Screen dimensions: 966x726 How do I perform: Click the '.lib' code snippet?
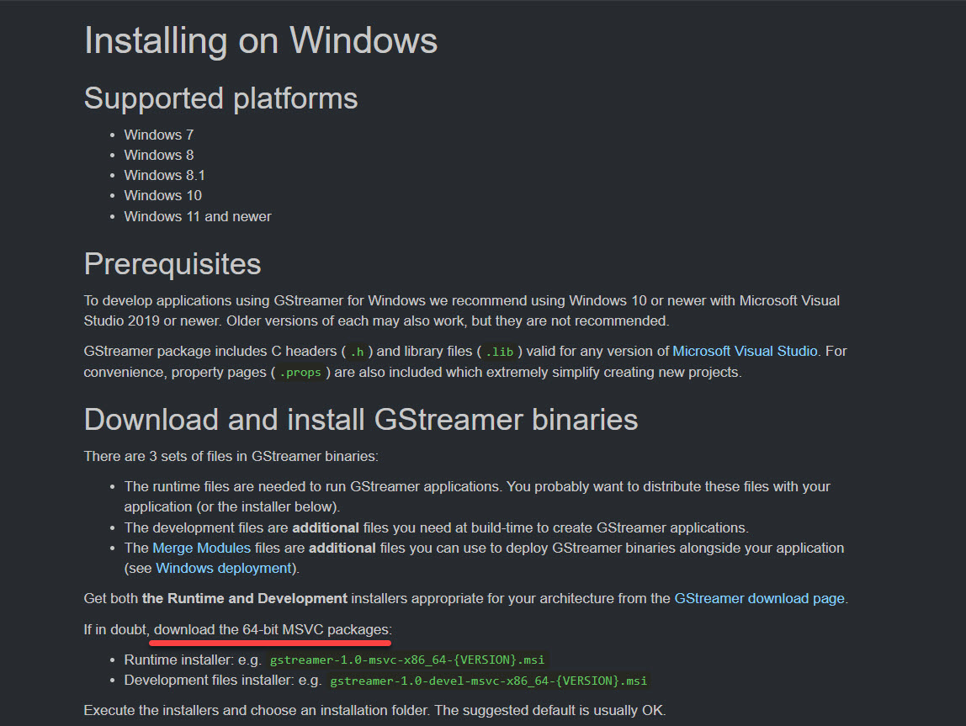pos(499,352)
